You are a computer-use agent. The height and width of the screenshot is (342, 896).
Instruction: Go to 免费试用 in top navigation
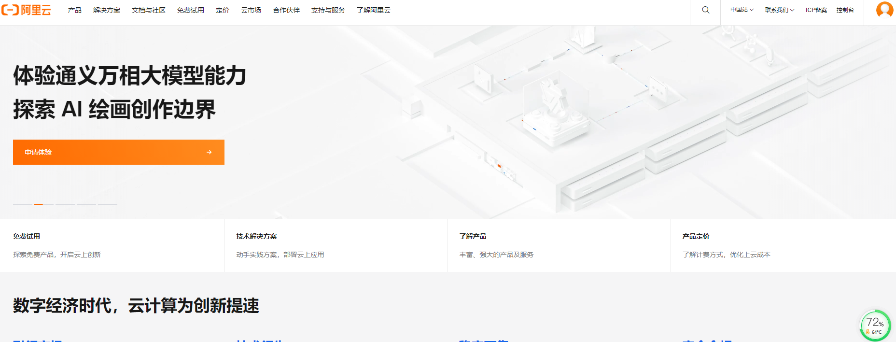[191, 10]
